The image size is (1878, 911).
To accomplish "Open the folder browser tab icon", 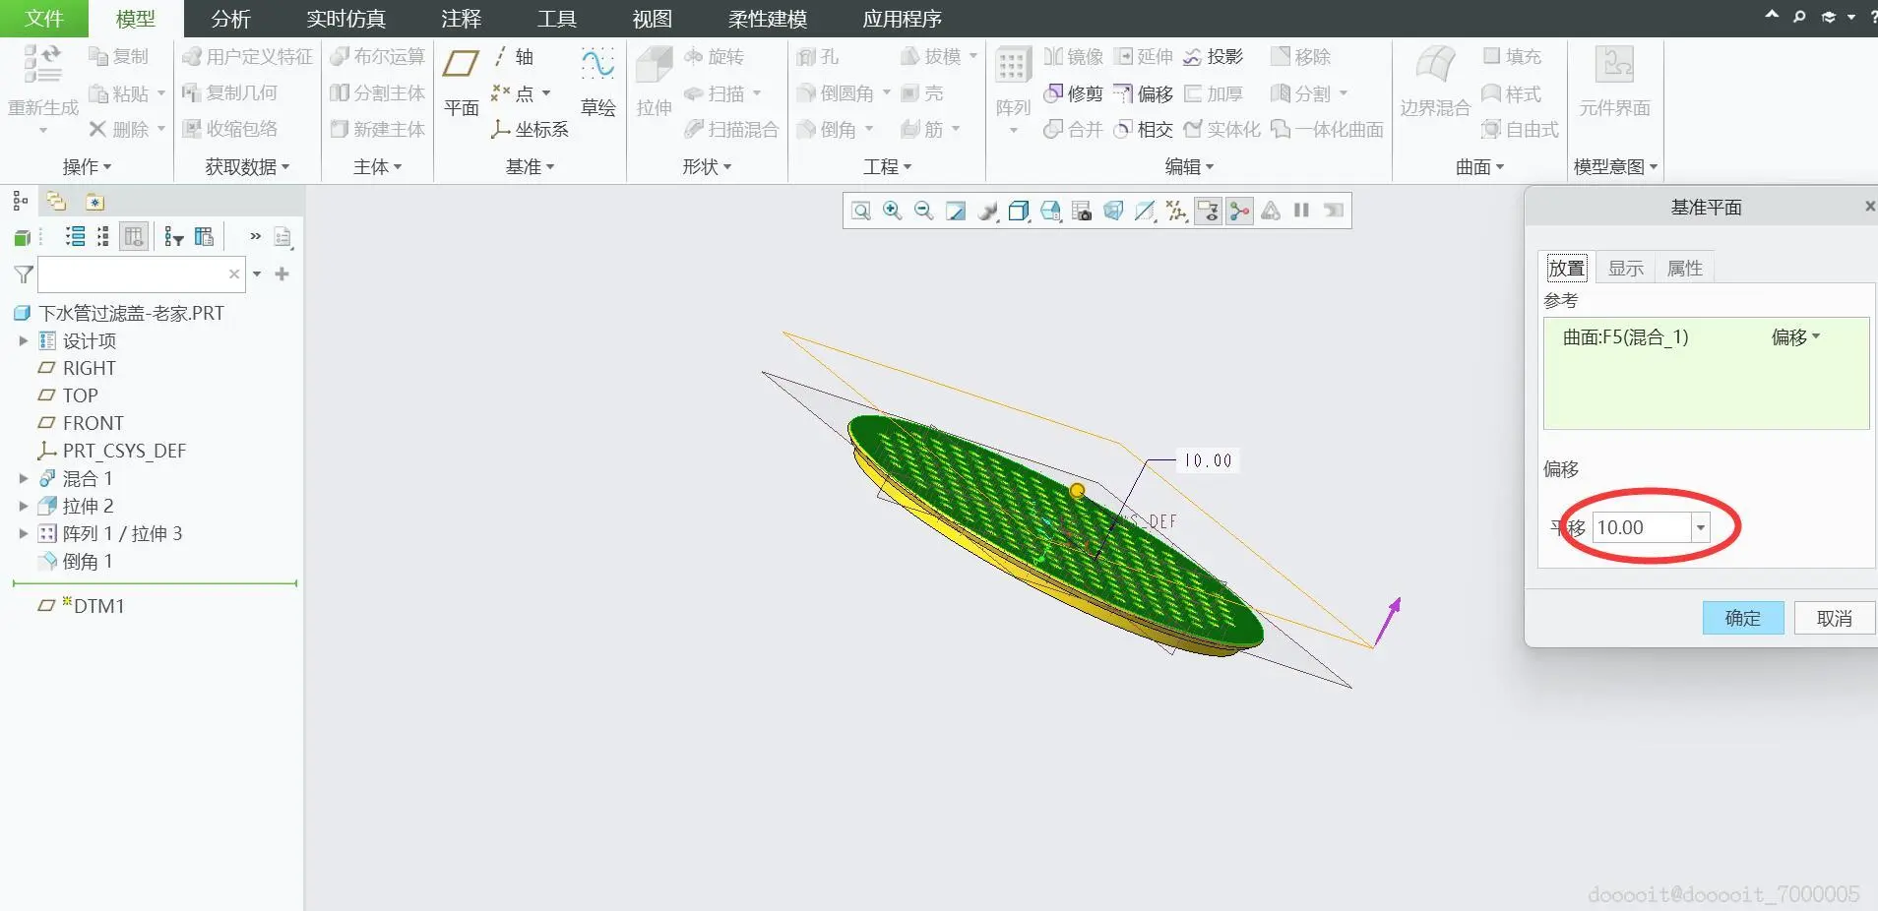I will pos(57,202).
